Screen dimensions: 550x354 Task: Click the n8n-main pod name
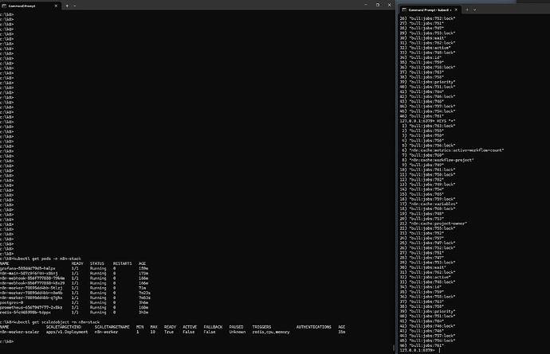[x=29, y=273]
